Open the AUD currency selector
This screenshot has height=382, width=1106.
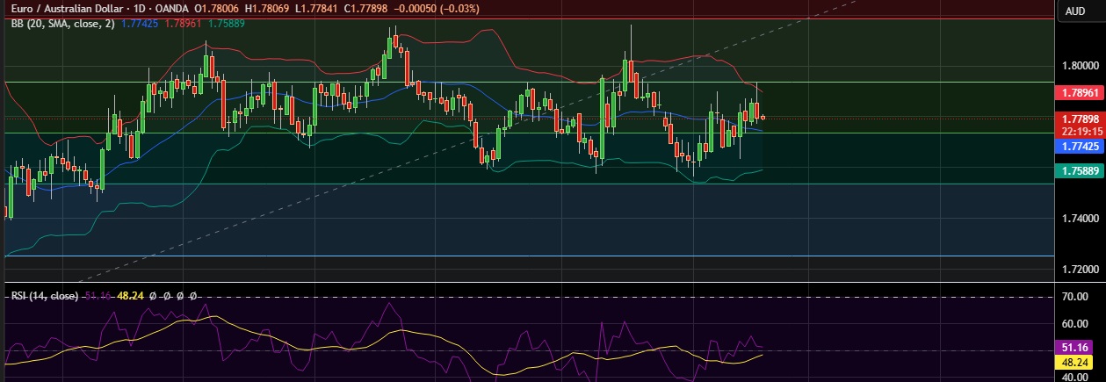[1074, 11]
